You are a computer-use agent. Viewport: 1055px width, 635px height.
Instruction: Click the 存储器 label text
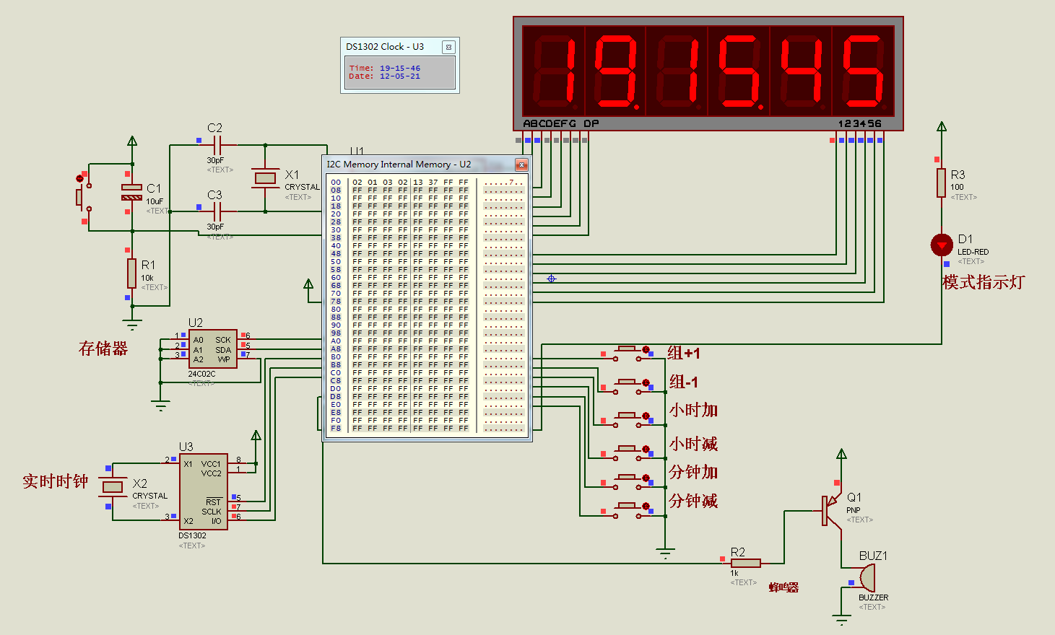[x=103, y=349]
